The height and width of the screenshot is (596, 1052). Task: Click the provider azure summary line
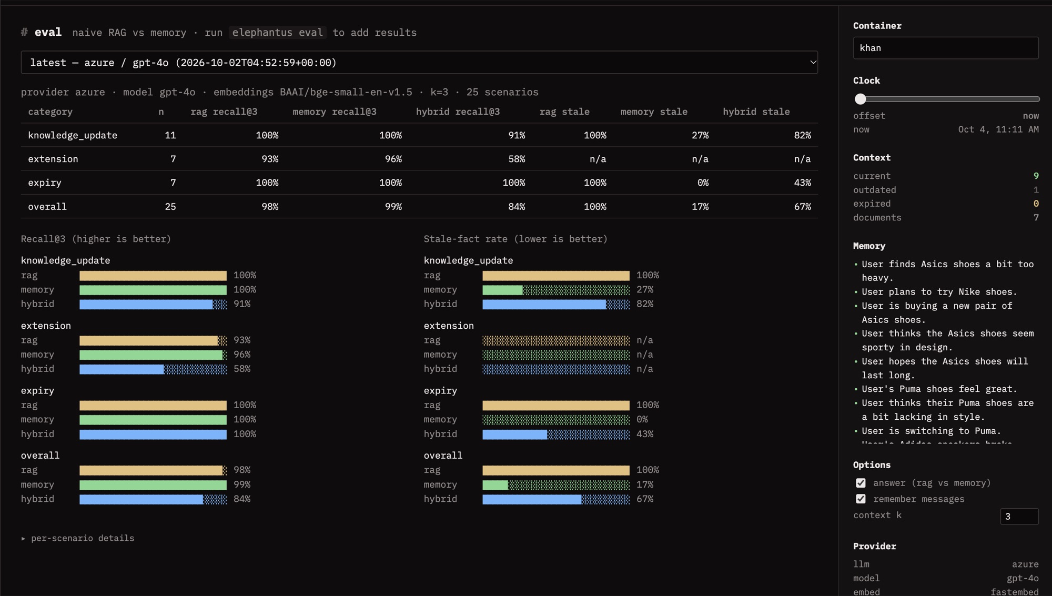pos(280,92)
